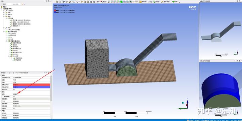The image size is (242, 121).
Task: Collapse the 模型 (B4) tree node
Action: 2,9
